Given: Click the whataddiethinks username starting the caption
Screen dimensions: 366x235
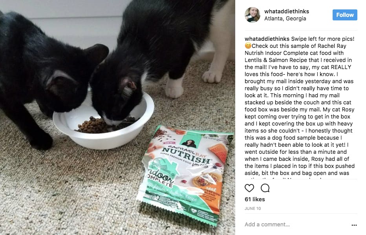Looking at the screenshot, I should point(267,39).
